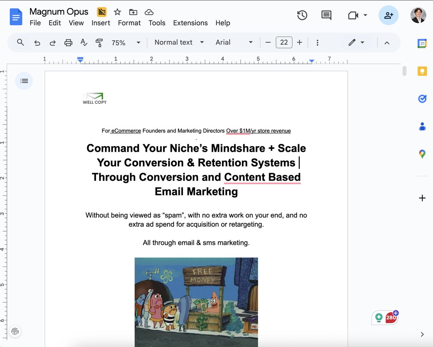Click the search menus magnifier icon

(21, 43)
